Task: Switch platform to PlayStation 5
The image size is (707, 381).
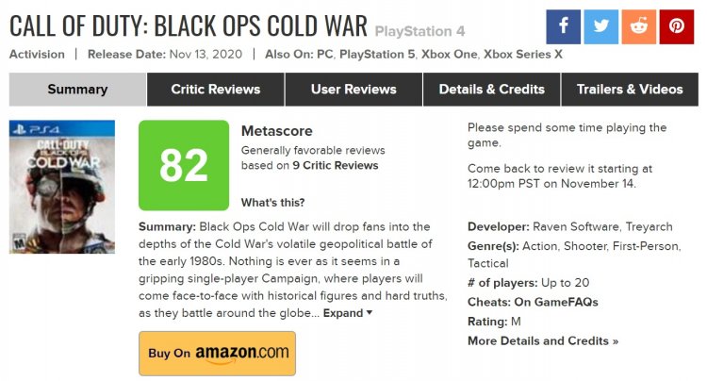Action: (x=377, y=54)
